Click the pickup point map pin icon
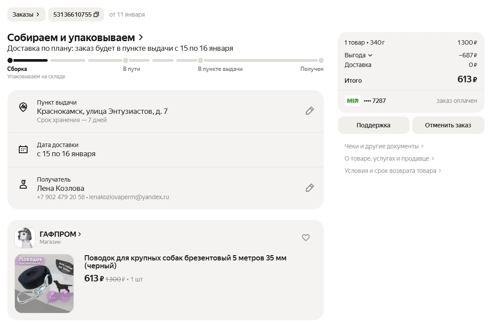Viewport: 494px width, 323px height. (x=23, y=107)
